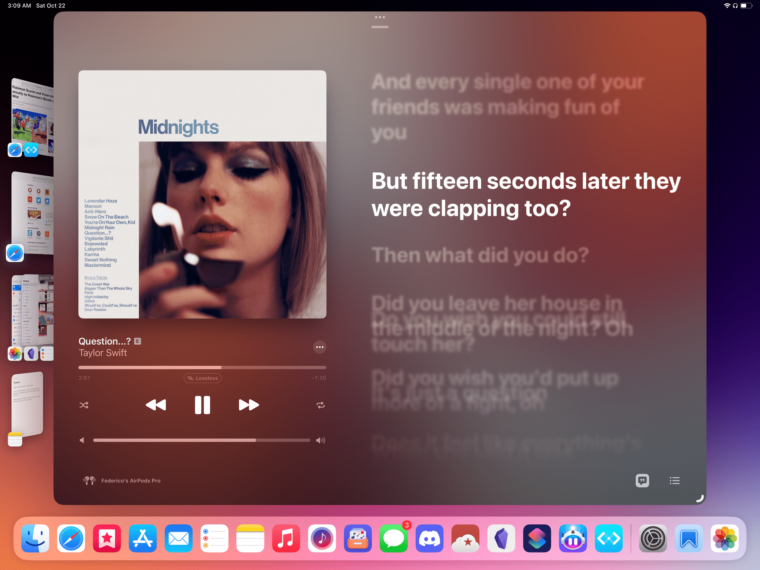Jump to lyric 'Then what did you do?'
760x570 pixels.
coord(480,255)
